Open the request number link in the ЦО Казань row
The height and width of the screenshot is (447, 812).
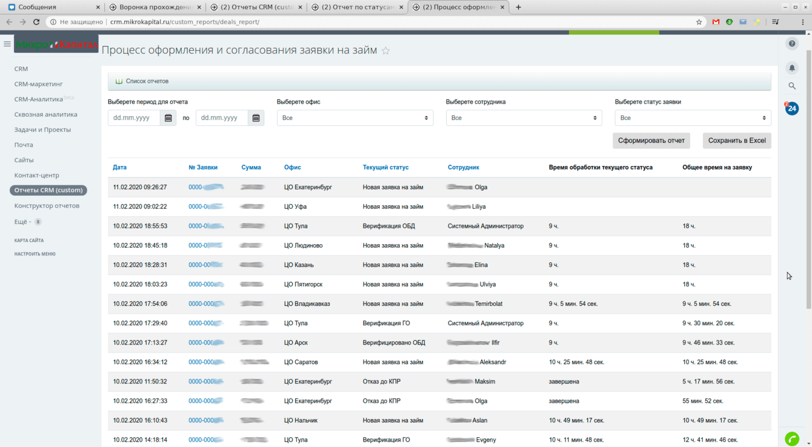point(206,265)
